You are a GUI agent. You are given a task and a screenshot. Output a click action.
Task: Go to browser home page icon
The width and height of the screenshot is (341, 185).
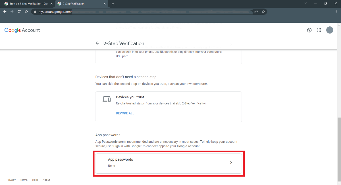click(x=26, y=12)
